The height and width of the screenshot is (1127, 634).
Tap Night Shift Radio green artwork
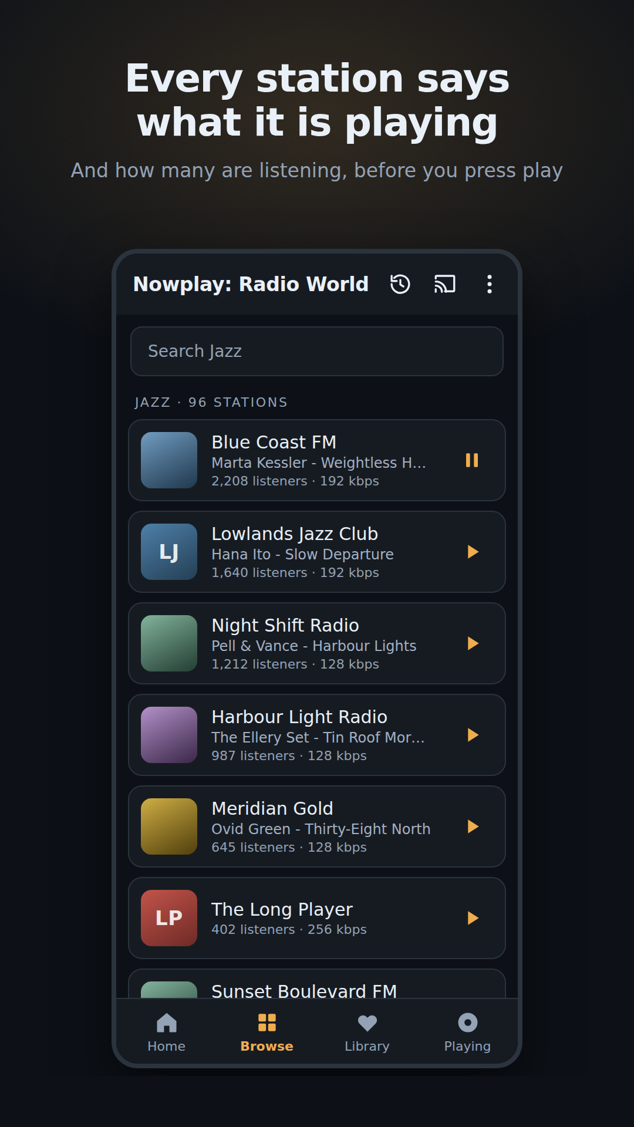point(169,643)
